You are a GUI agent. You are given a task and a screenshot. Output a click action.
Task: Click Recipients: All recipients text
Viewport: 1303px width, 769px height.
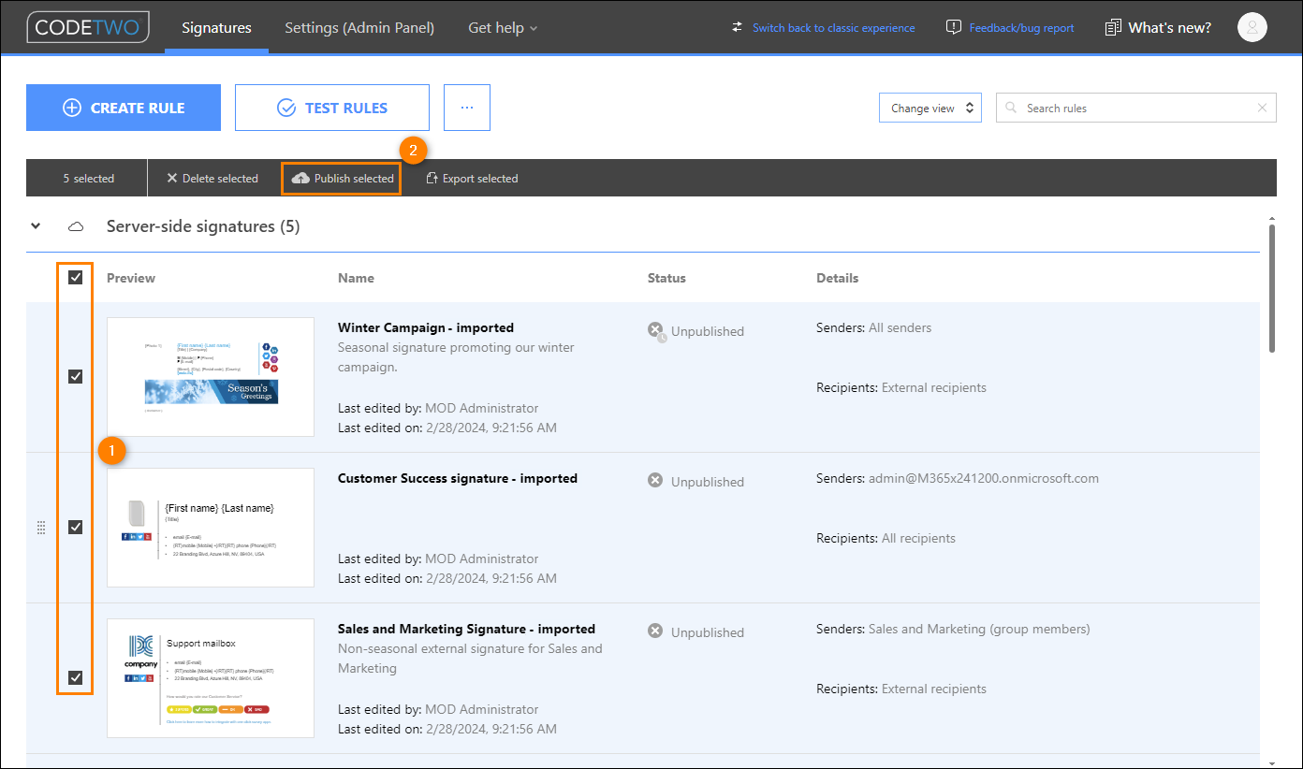click(886, 538)
